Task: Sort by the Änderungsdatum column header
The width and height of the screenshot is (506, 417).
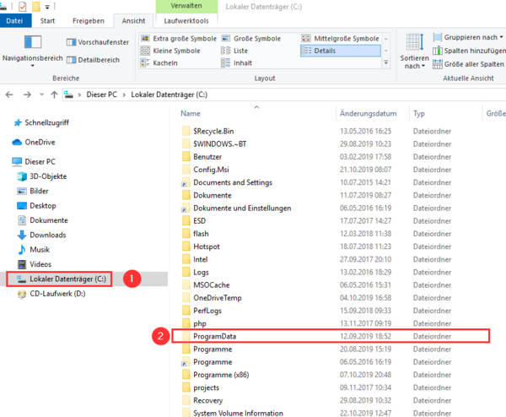Action: 368,113
